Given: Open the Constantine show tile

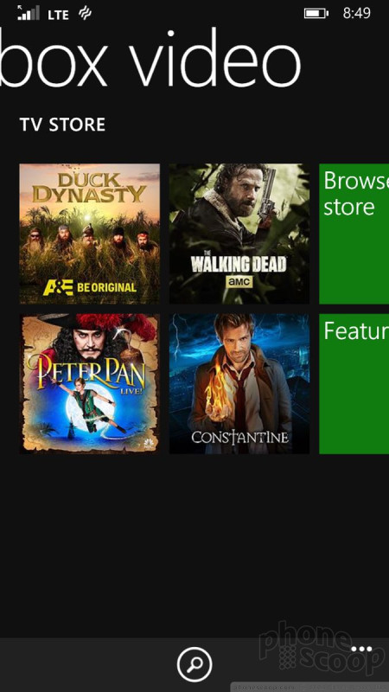Looking at the screenshot, I should pyautogui.click(x=239, y=383).
